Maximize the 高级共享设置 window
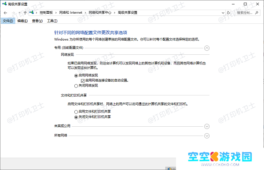264x170 pixels. coord(246,4)
